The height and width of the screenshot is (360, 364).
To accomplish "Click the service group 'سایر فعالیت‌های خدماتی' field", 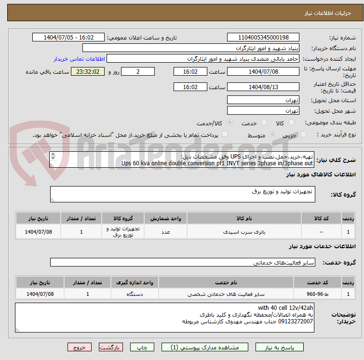I will [x=183, y=262].
